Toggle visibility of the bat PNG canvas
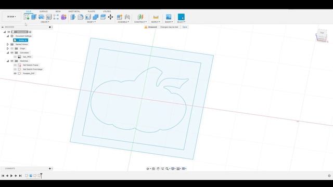This screenshot has width=333, height=187. coord(15,57)
